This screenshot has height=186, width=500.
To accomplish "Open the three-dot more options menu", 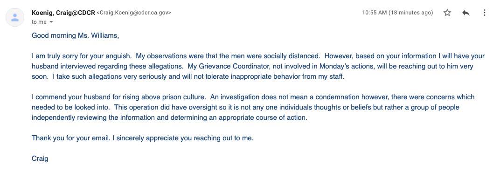I will pyautogui.click(x=484, y=13).
